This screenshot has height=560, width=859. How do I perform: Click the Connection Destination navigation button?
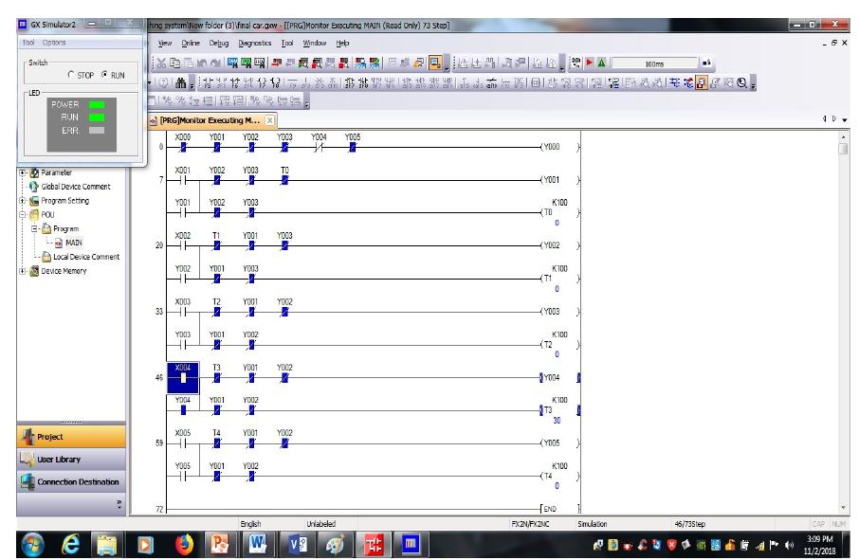[71, 481]
